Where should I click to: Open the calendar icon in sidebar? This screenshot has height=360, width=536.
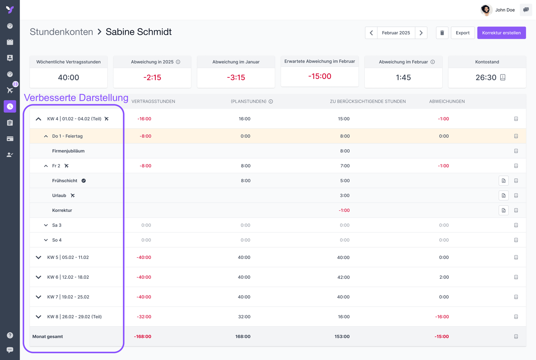pos(10,42)
